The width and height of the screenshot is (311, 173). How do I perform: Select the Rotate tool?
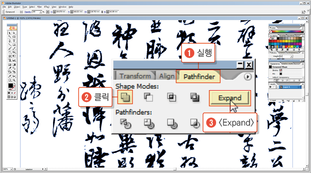point(10,52)
